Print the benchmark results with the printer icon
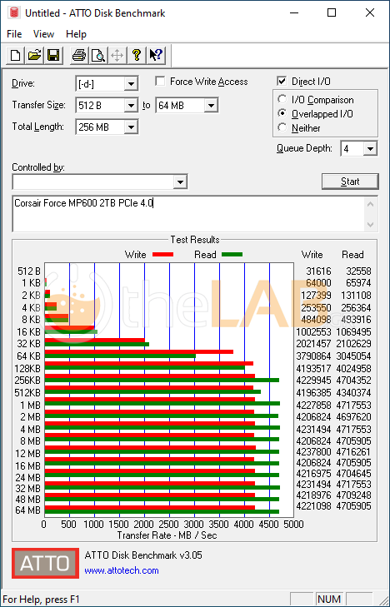Viewport: 390px width, 607px height. point(79,55)
